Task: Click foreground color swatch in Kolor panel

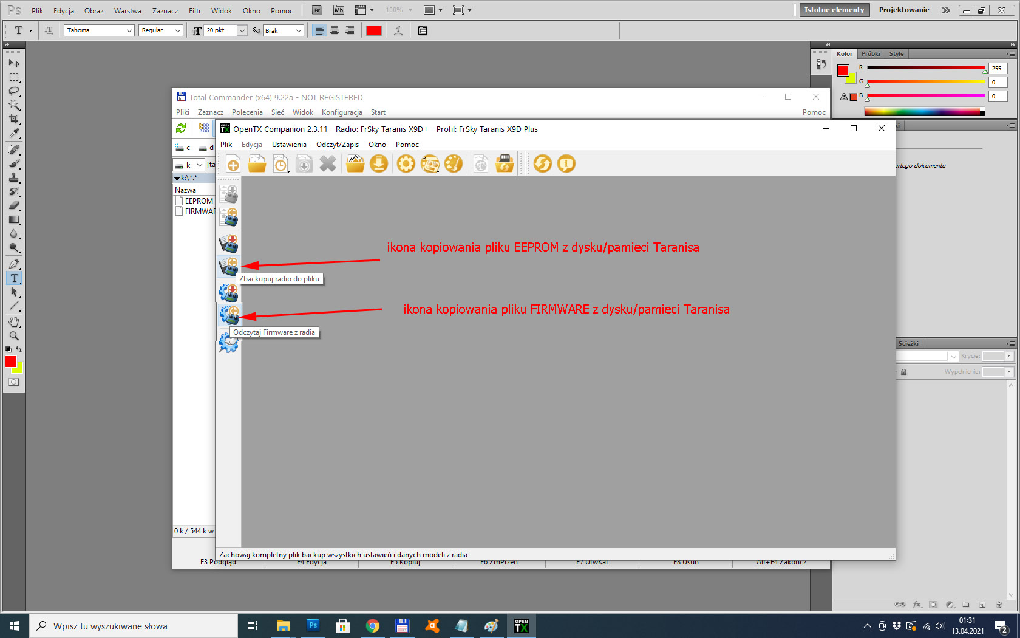Action: [843, 70]
